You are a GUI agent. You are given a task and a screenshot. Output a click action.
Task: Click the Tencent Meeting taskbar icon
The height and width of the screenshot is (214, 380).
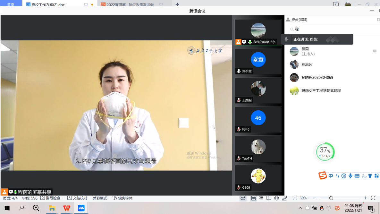click(x=81, y=208)
